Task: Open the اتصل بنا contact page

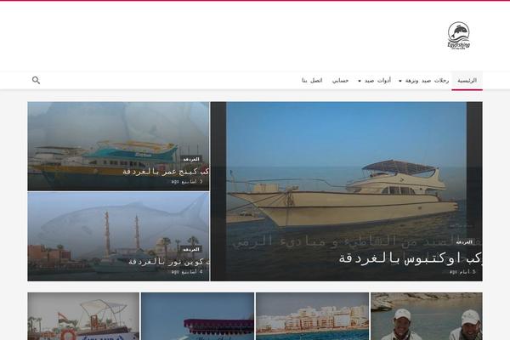Action: coord(312,81)
